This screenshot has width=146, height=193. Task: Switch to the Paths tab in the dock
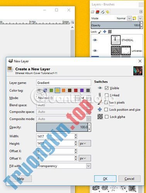pyautogui.click(x=103, y=12)
